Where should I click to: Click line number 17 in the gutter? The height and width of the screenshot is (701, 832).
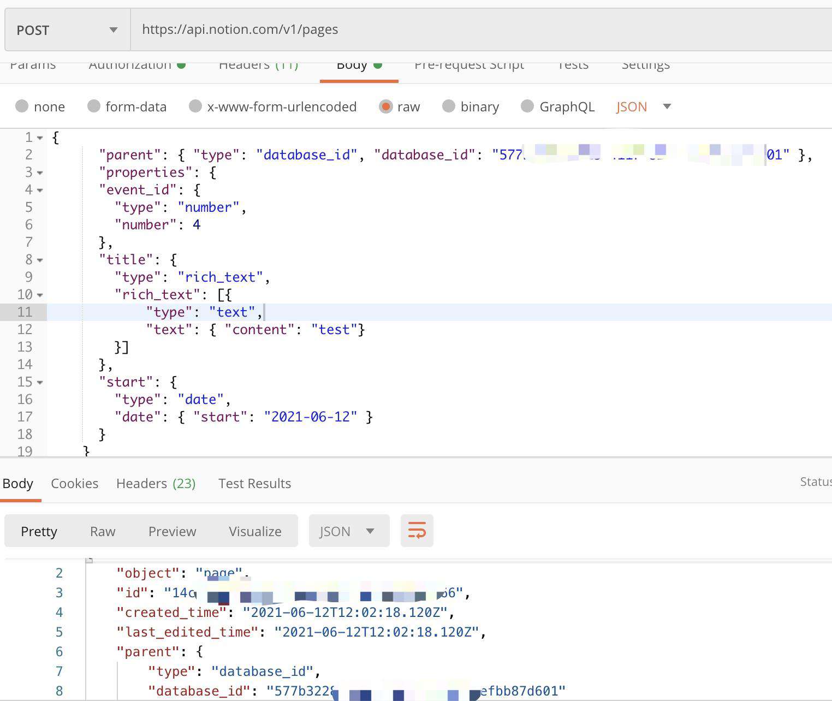point(25,417)
